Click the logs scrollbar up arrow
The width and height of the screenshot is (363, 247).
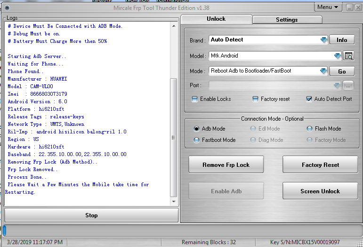174,26
